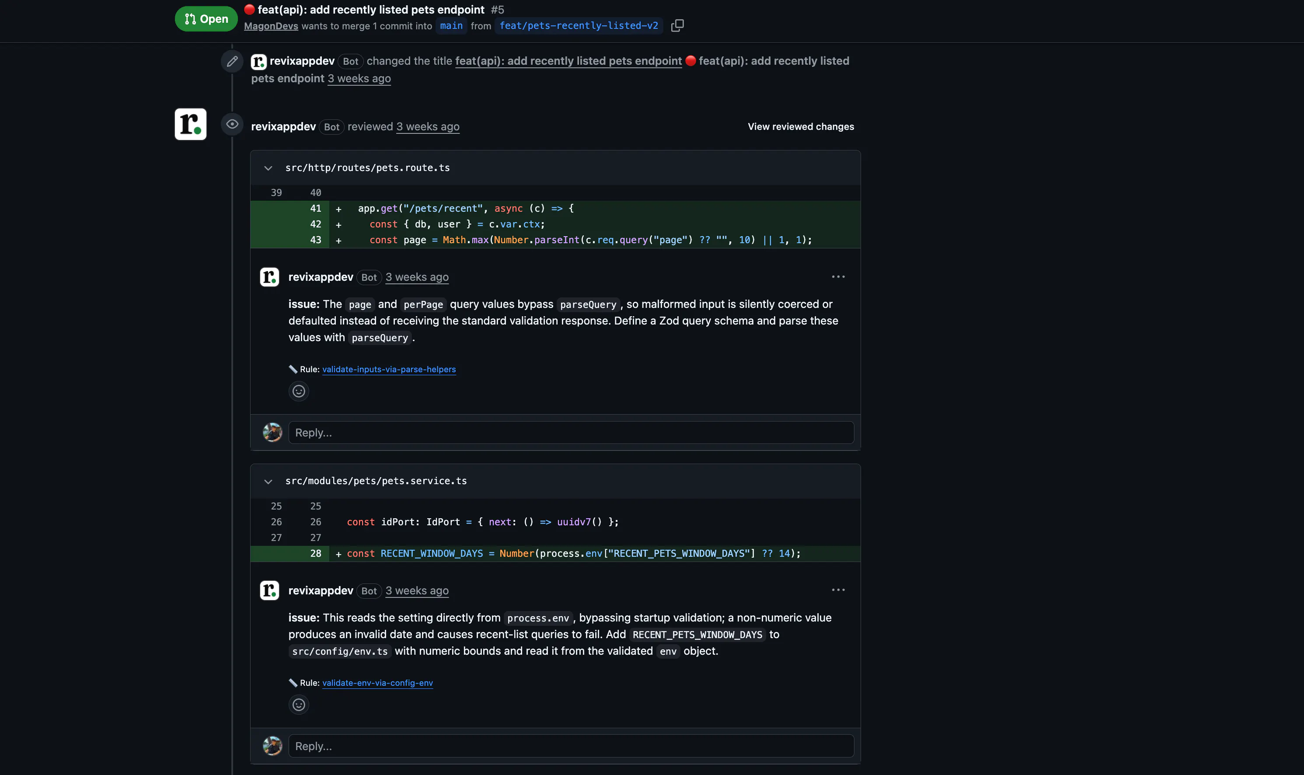Viewport: 1304px width, 775px height.
Task: Open the feat/pets-recently-listed-v2 branch link
Action: tap(579, 26)
